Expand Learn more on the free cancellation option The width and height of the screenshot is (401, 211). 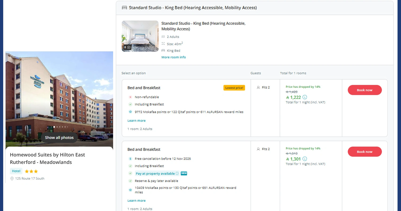(136, 200)
